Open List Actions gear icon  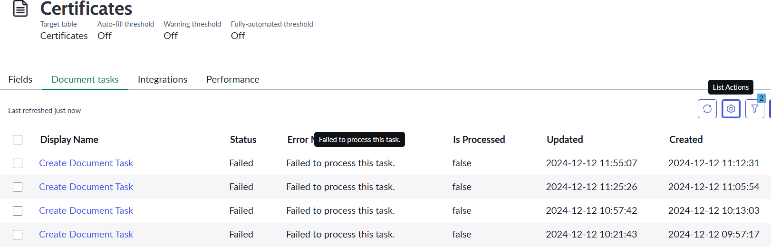[x=731, y=109]
